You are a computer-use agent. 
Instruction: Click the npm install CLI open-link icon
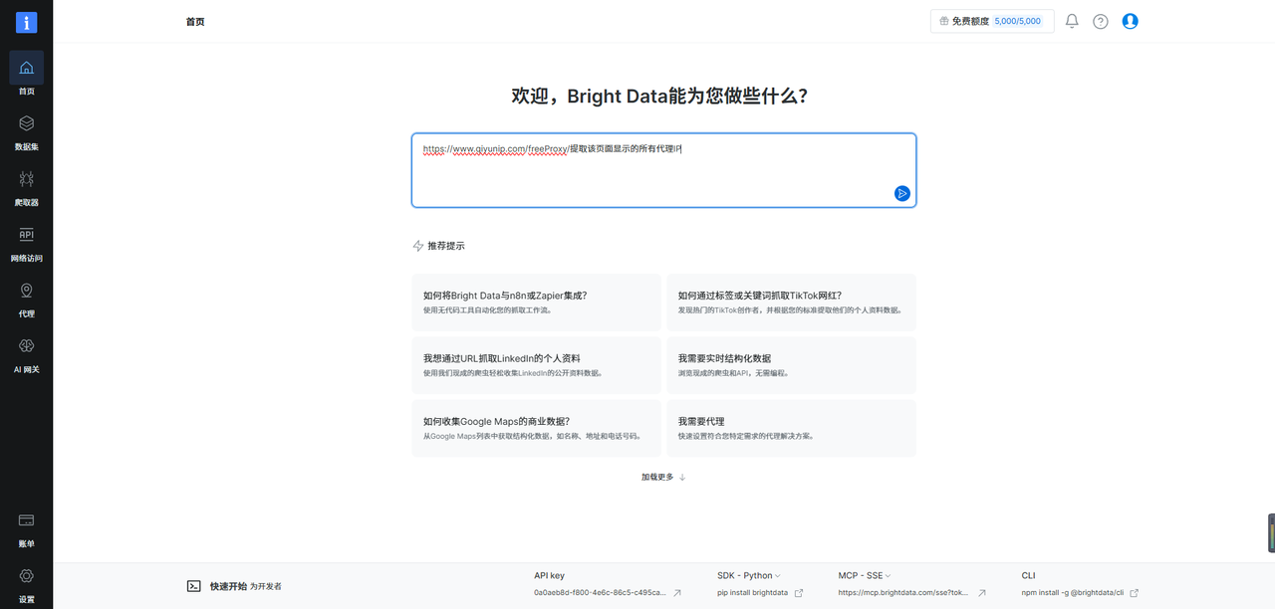click(x=1135, y=593)
